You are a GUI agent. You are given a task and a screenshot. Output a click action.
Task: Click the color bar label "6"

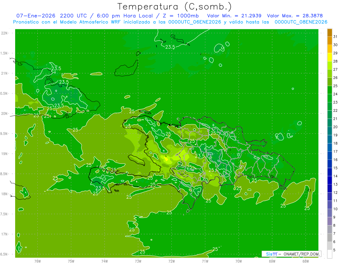point(334,242)
